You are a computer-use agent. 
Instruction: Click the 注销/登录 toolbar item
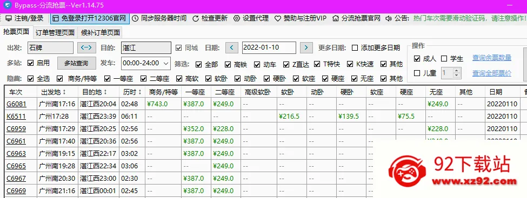(24, 18)
